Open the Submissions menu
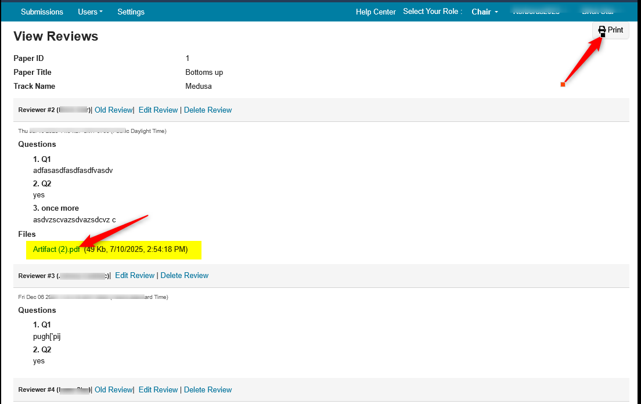Screen dimensions: 641x404 coord(42,12)
